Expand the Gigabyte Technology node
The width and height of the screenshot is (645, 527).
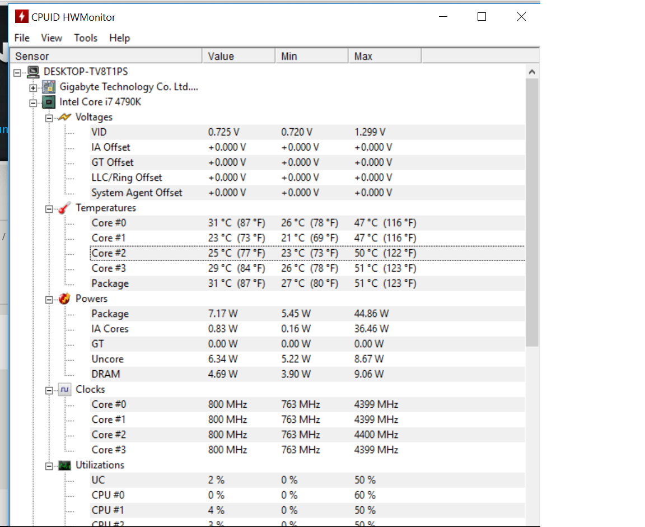click(33, 87)
